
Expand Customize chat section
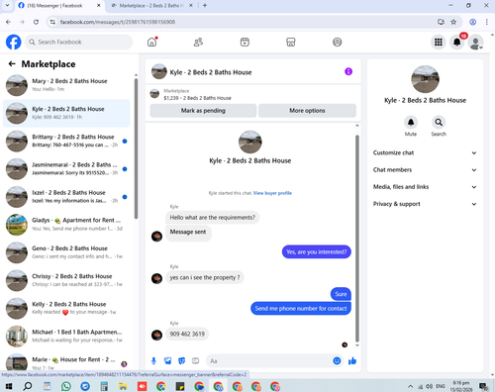click(425, 152)
